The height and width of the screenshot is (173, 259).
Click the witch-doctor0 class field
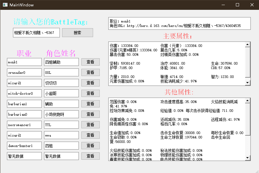point(24,93)
